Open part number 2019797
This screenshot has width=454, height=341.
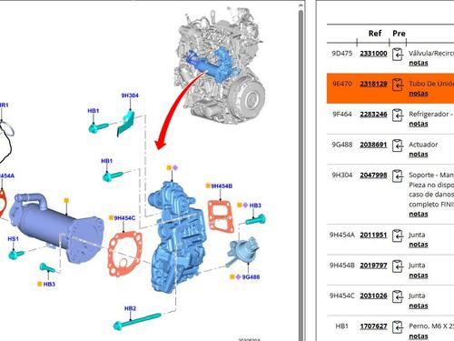(373, 266)
